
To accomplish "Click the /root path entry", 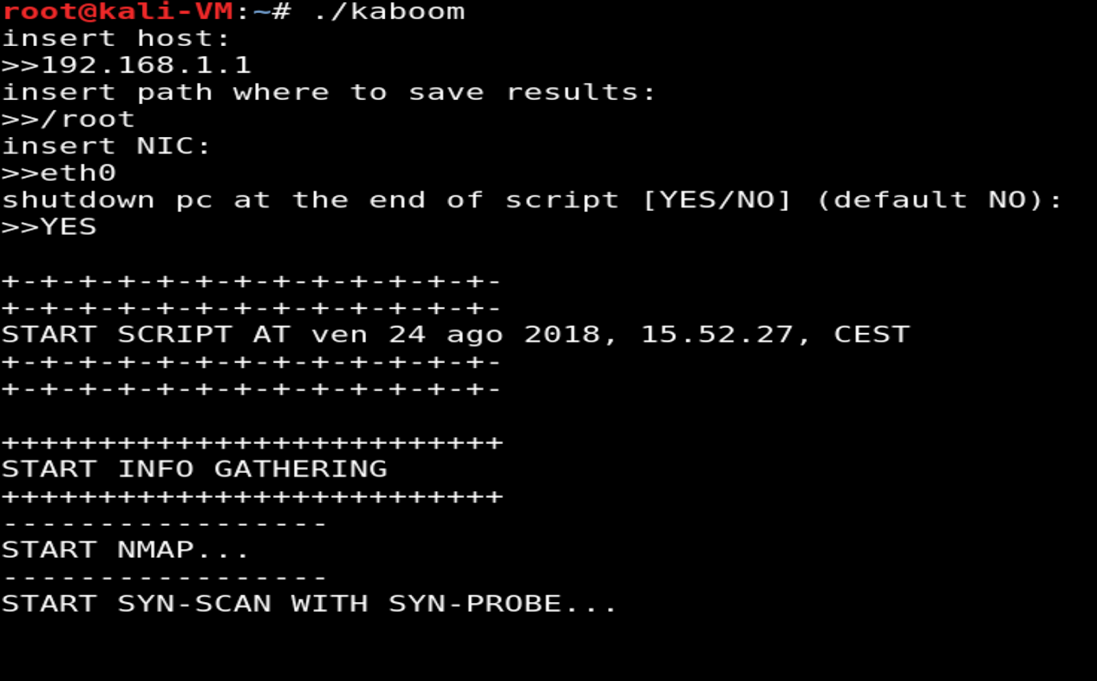I will [88, 119].
